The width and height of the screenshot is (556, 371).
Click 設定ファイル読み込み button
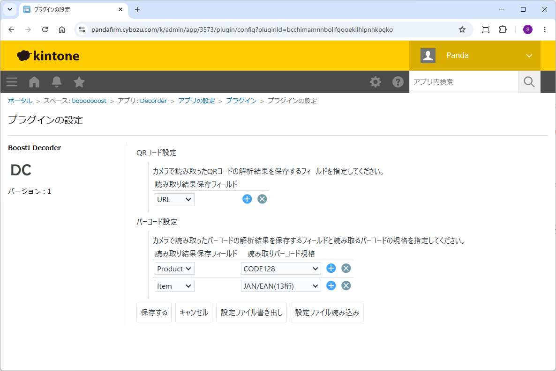click(327, 313)
